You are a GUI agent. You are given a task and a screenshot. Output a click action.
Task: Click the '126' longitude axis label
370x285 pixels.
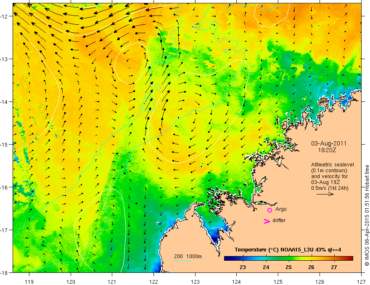(x=320, y=282)
